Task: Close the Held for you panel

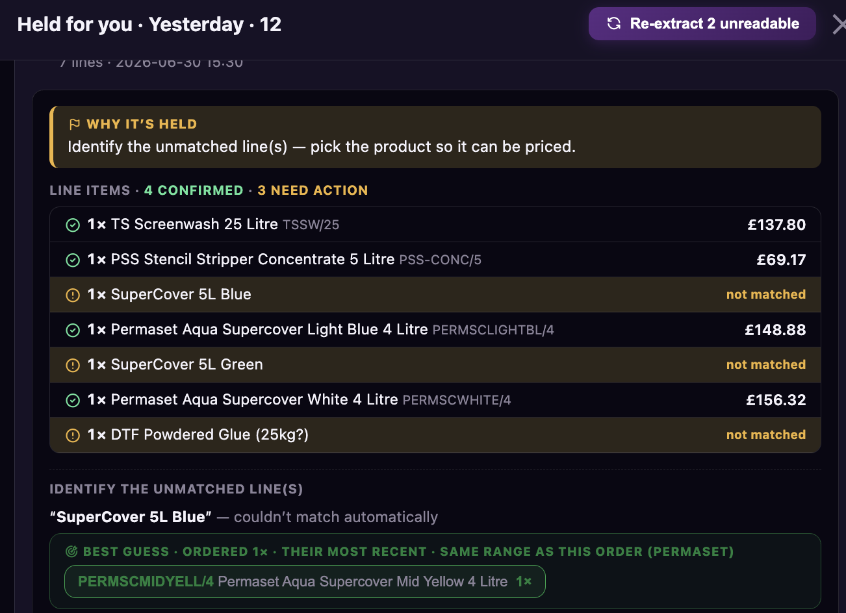Action: (x=839, y=25)
